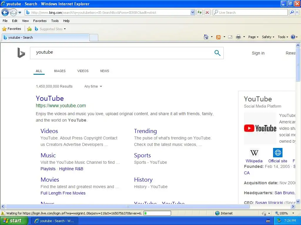Open the Movies sublink
301x225 pixels.
pyautogui.click(x=50, y=180)
